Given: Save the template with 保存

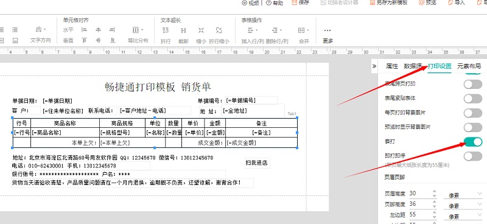Looking at the screenshot, I should click(x=300, y=3).
